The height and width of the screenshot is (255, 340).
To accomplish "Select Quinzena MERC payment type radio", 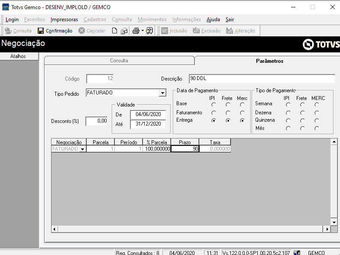I will pos(317,120).
